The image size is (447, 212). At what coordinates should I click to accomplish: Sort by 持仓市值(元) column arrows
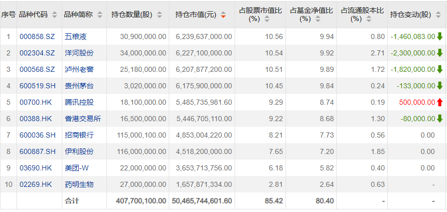click(223, 15)
